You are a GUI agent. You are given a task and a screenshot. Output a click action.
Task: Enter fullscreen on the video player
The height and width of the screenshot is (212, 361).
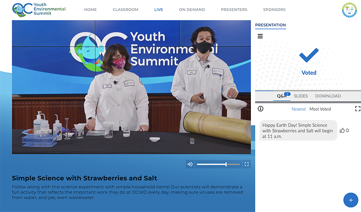click(246, 164)
